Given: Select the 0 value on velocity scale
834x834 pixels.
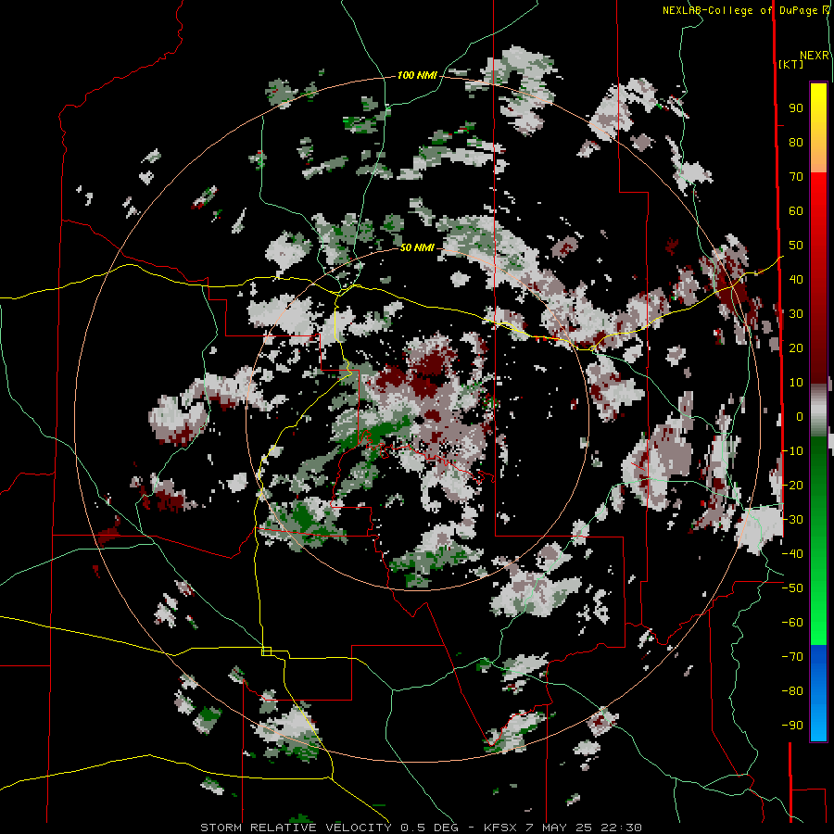Looking at the screenshot, I should (800, 417).
